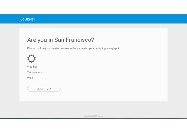Click the 'Wind' label
Viewport: 187px width, 133px height.
30,78
